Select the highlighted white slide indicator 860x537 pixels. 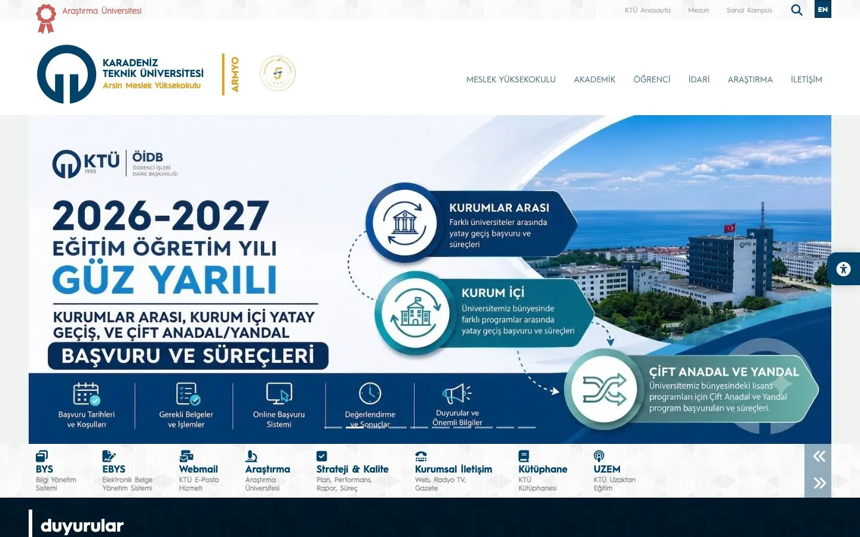[x=355, y=427]
